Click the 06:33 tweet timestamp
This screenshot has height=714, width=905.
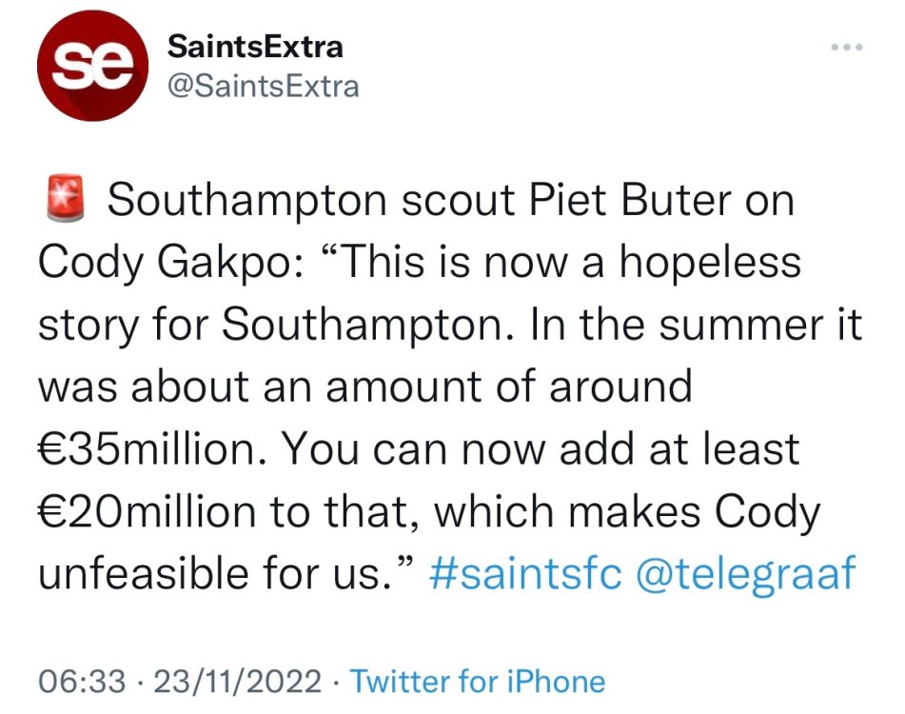click(x=82, y=682)
